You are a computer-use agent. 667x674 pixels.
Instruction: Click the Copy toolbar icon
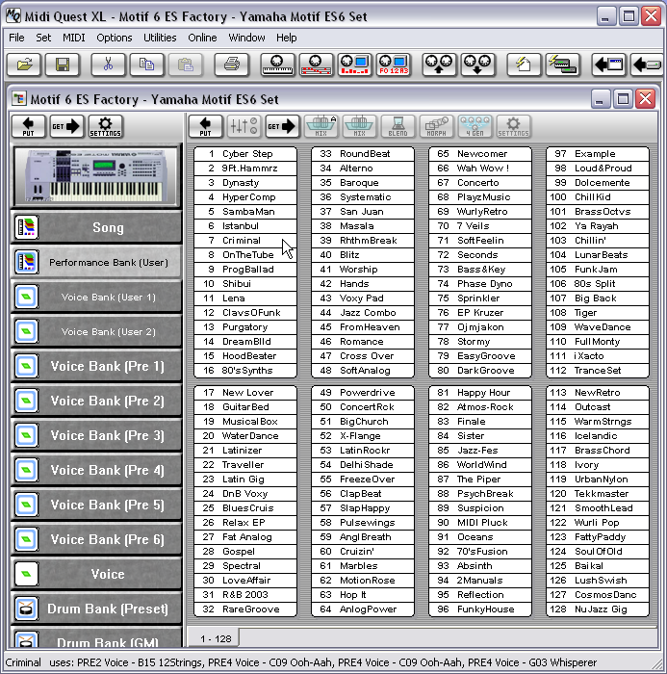click(146, 65)
